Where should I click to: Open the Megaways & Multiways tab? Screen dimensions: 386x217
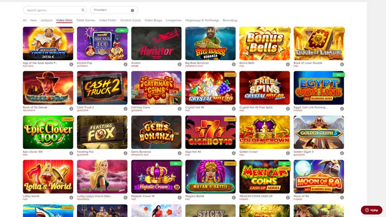pos(202,20)
